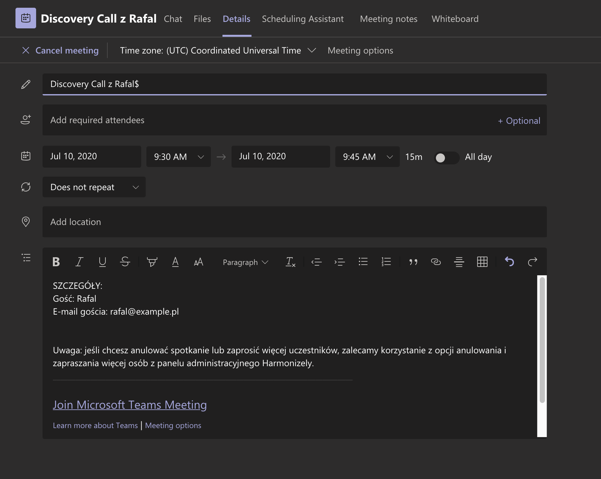
Task: Follow Join Microsoft Teams Meeting link
Action: (x=130, y=405)
